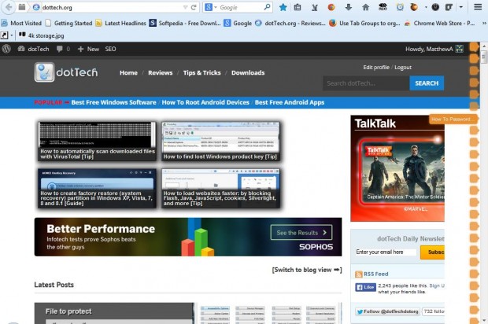Go to the home page icon
The image size is (488, 324).
(x=366, y=7)
